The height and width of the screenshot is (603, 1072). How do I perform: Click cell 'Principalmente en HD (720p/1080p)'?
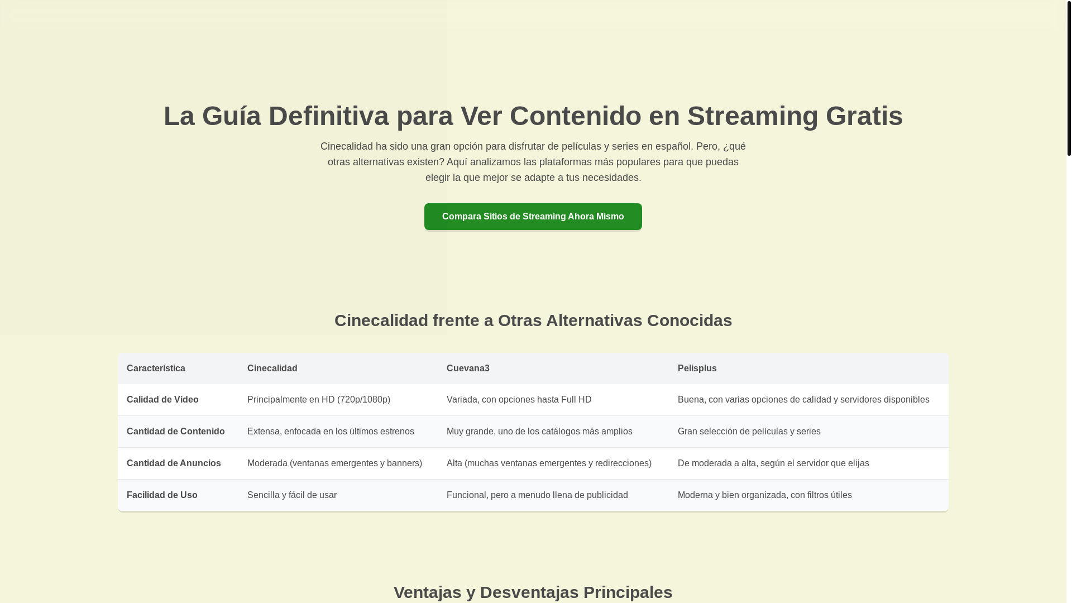[x=338, y=400]
